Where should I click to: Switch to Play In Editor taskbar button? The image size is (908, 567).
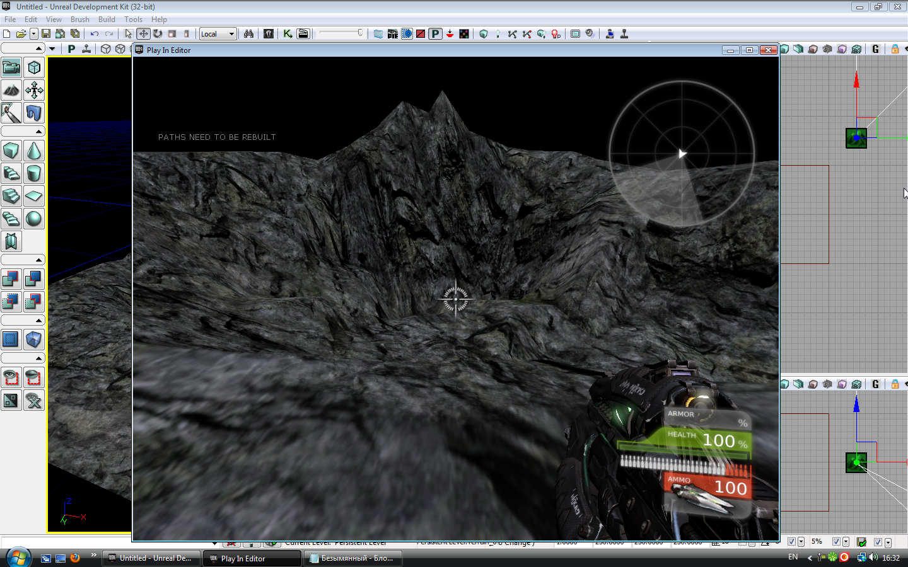pyautogui.click(x=252, y=558)
